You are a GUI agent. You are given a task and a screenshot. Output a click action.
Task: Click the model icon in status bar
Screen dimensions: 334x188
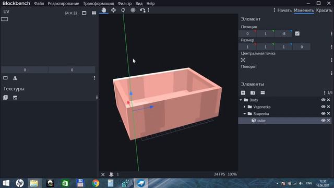pos(111,174)
